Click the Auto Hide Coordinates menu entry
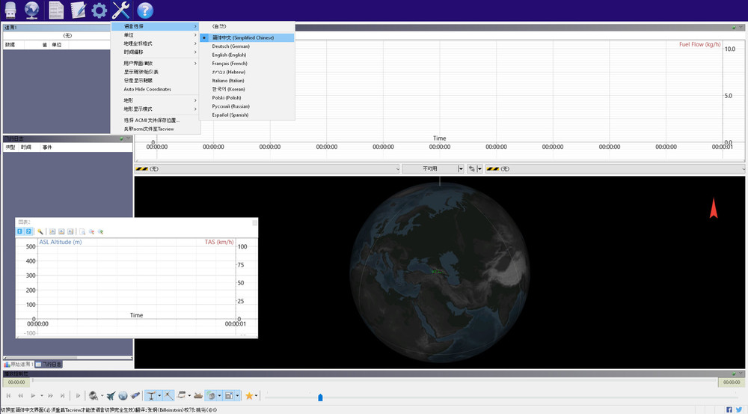The image size is (748, 414). (147, 89)
